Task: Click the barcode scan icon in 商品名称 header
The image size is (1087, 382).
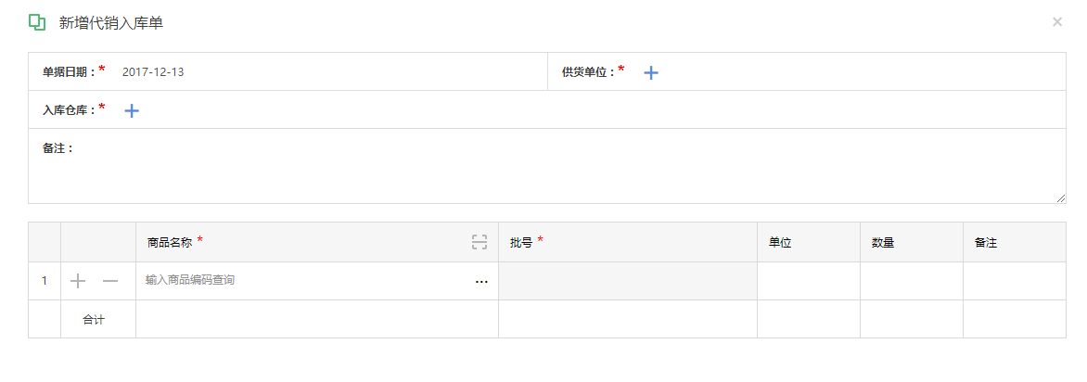Action: (479, 242)
